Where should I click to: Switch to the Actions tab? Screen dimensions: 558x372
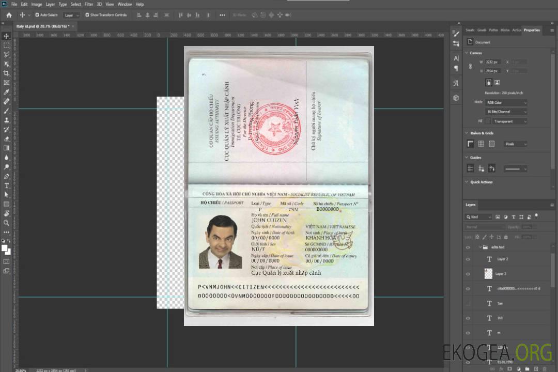click(x=516, y=30)
